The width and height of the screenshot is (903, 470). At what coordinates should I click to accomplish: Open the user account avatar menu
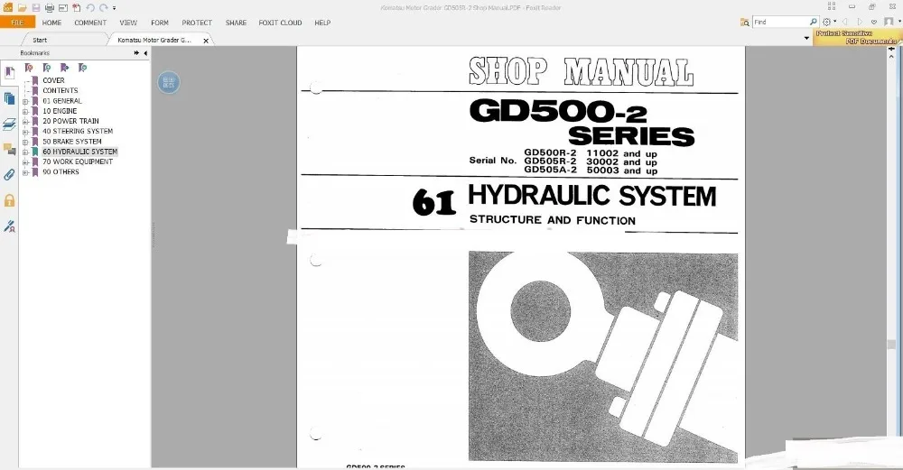[x=889, y=22]
